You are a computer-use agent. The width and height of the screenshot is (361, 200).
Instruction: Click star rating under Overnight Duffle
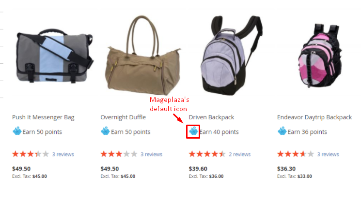click(119, 154)
